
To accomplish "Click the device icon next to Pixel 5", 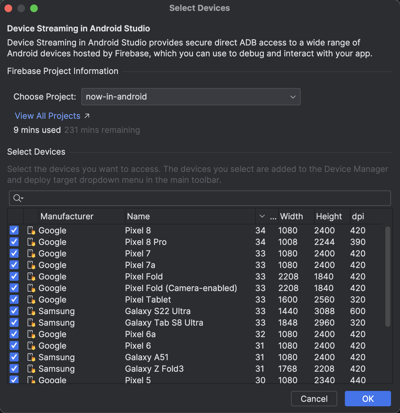I will (x=31, y=380).
